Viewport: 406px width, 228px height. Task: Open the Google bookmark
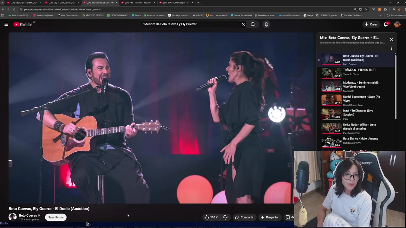[309, 15]
